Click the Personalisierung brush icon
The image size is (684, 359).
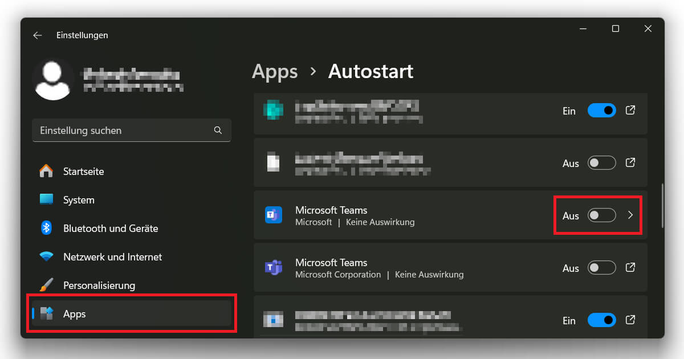46,285
